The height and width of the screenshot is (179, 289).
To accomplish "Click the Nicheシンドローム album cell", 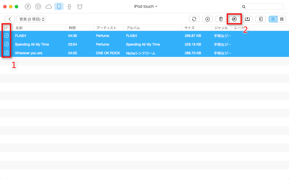I will [141, 53].
